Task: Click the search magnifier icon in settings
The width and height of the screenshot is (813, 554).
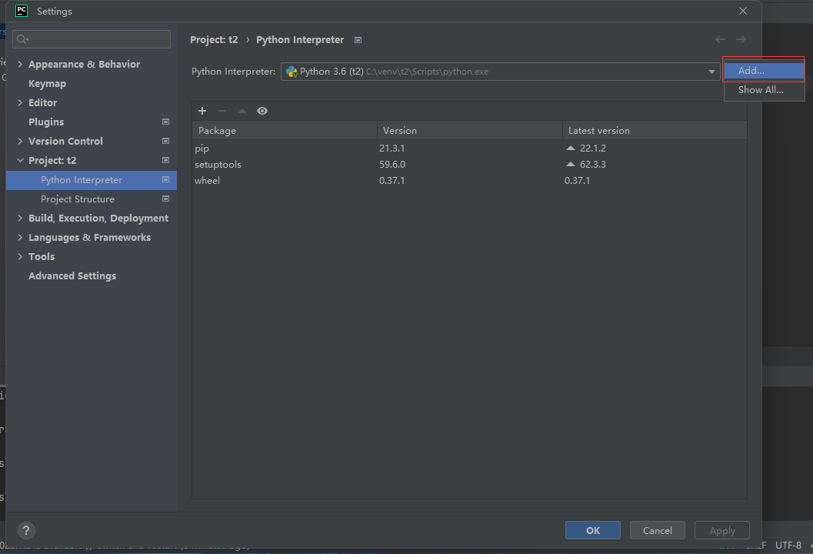Action: [22, 39]
